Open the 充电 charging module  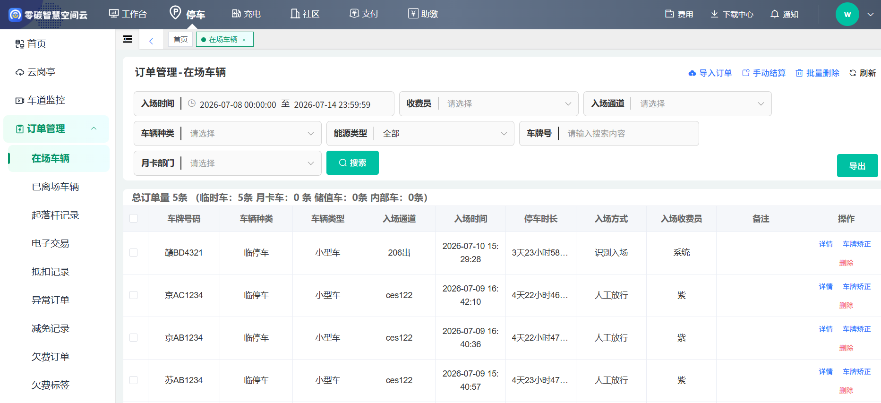tap(246, 14)
